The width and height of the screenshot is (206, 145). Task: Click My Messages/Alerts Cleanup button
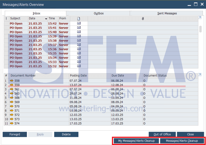point(136,141)
